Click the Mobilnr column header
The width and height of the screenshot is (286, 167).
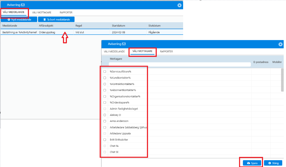click(x=277, y=62)
